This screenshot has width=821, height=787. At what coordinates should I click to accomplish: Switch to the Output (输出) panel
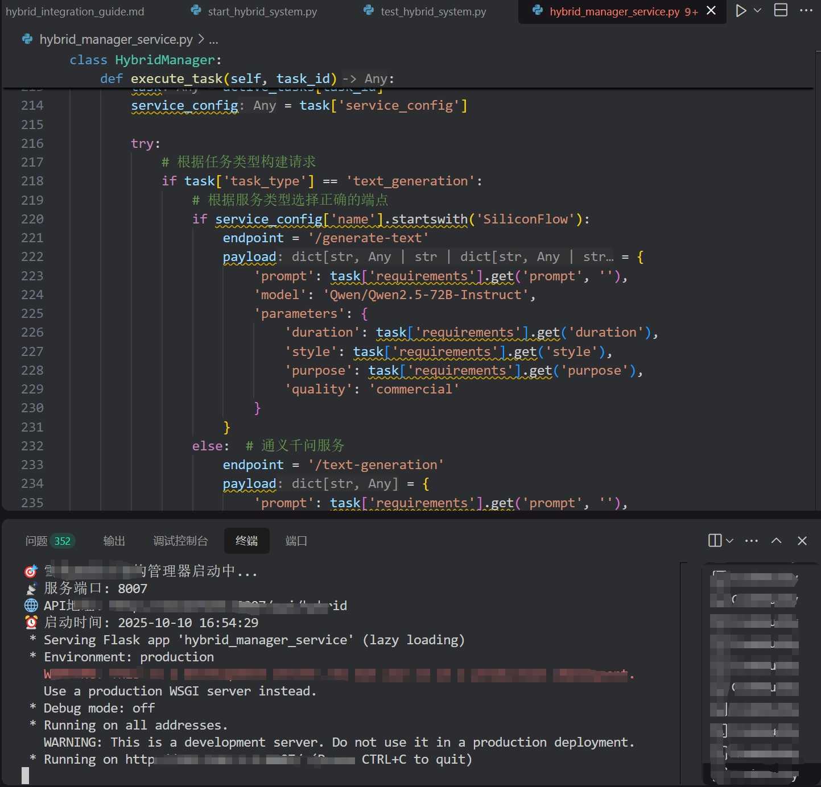click(114, 541)
